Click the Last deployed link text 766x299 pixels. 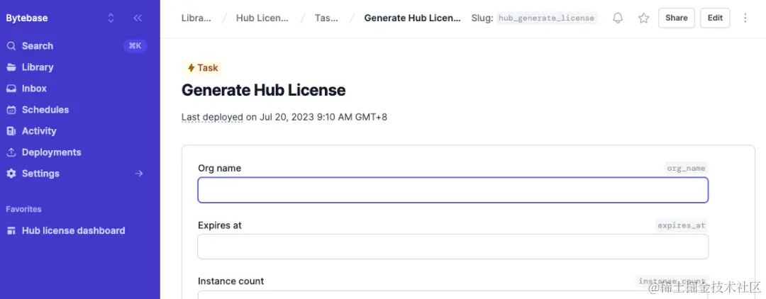[212, 117]
